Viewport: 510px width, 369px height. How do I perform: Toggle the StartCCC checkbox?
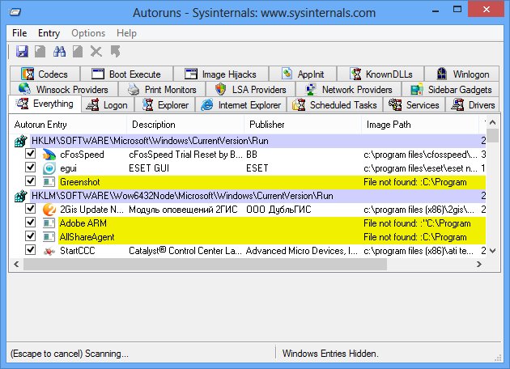31,250
